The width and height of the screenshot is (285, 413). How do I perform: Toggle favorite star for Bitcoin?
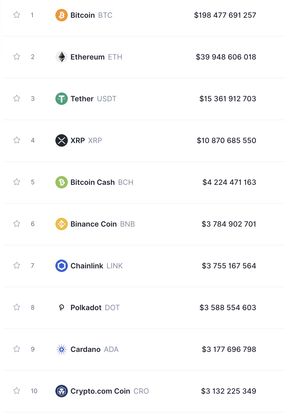click(17, 15)
